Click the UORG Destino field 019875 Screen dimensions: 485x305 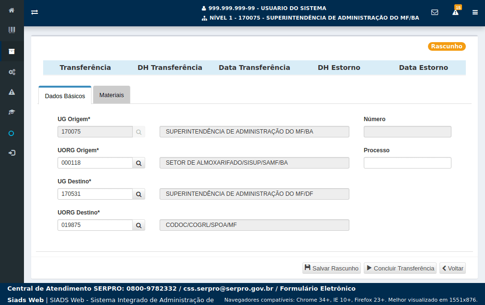pyautogui.click(x=95, y=225)
